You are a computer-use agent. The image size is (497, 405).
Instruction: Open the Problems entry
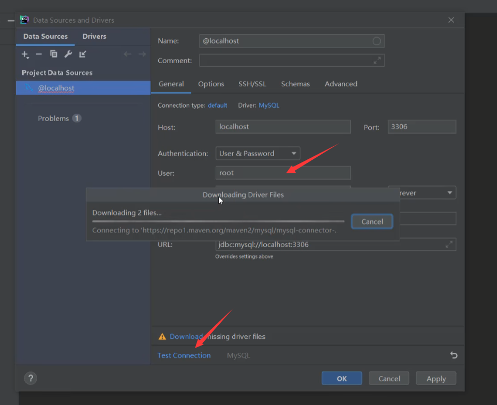(x=59, y=118)
